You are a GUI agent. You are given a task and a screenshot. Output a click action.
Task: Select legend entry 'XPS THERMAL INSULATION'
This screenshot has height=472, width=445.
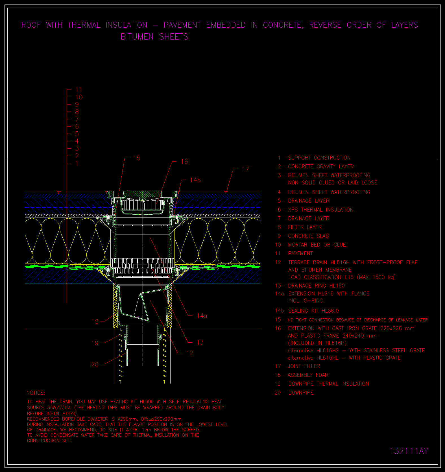(x=320, y=210)
